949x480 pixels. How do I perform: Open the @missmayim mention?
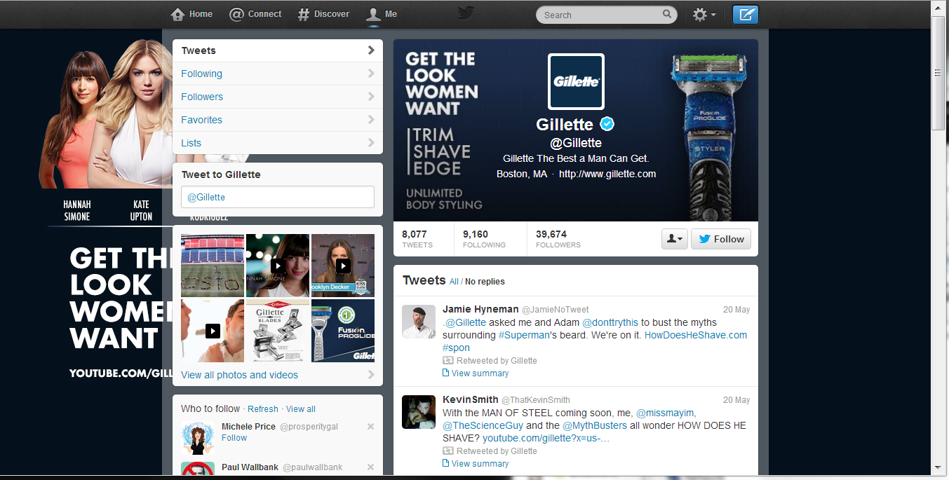(665, 413)
